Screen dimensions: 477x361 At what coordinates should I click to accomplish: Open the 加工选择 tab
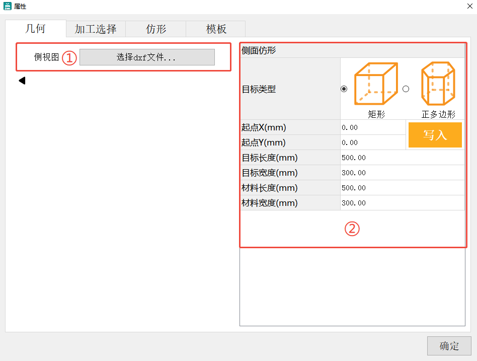(96, 29)
